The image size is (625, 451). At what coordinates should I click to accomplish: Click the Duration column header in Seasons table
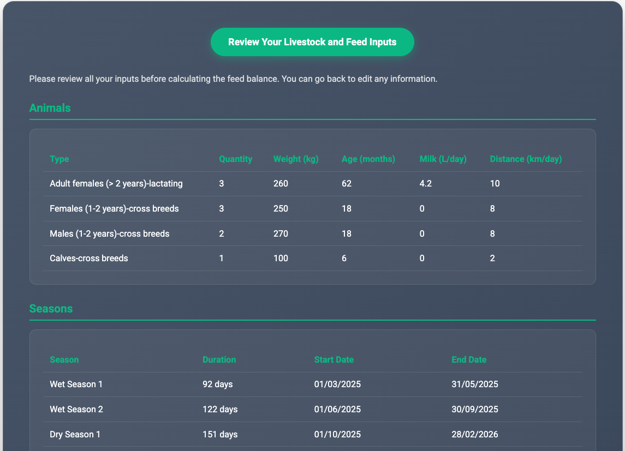pos(219,360)
